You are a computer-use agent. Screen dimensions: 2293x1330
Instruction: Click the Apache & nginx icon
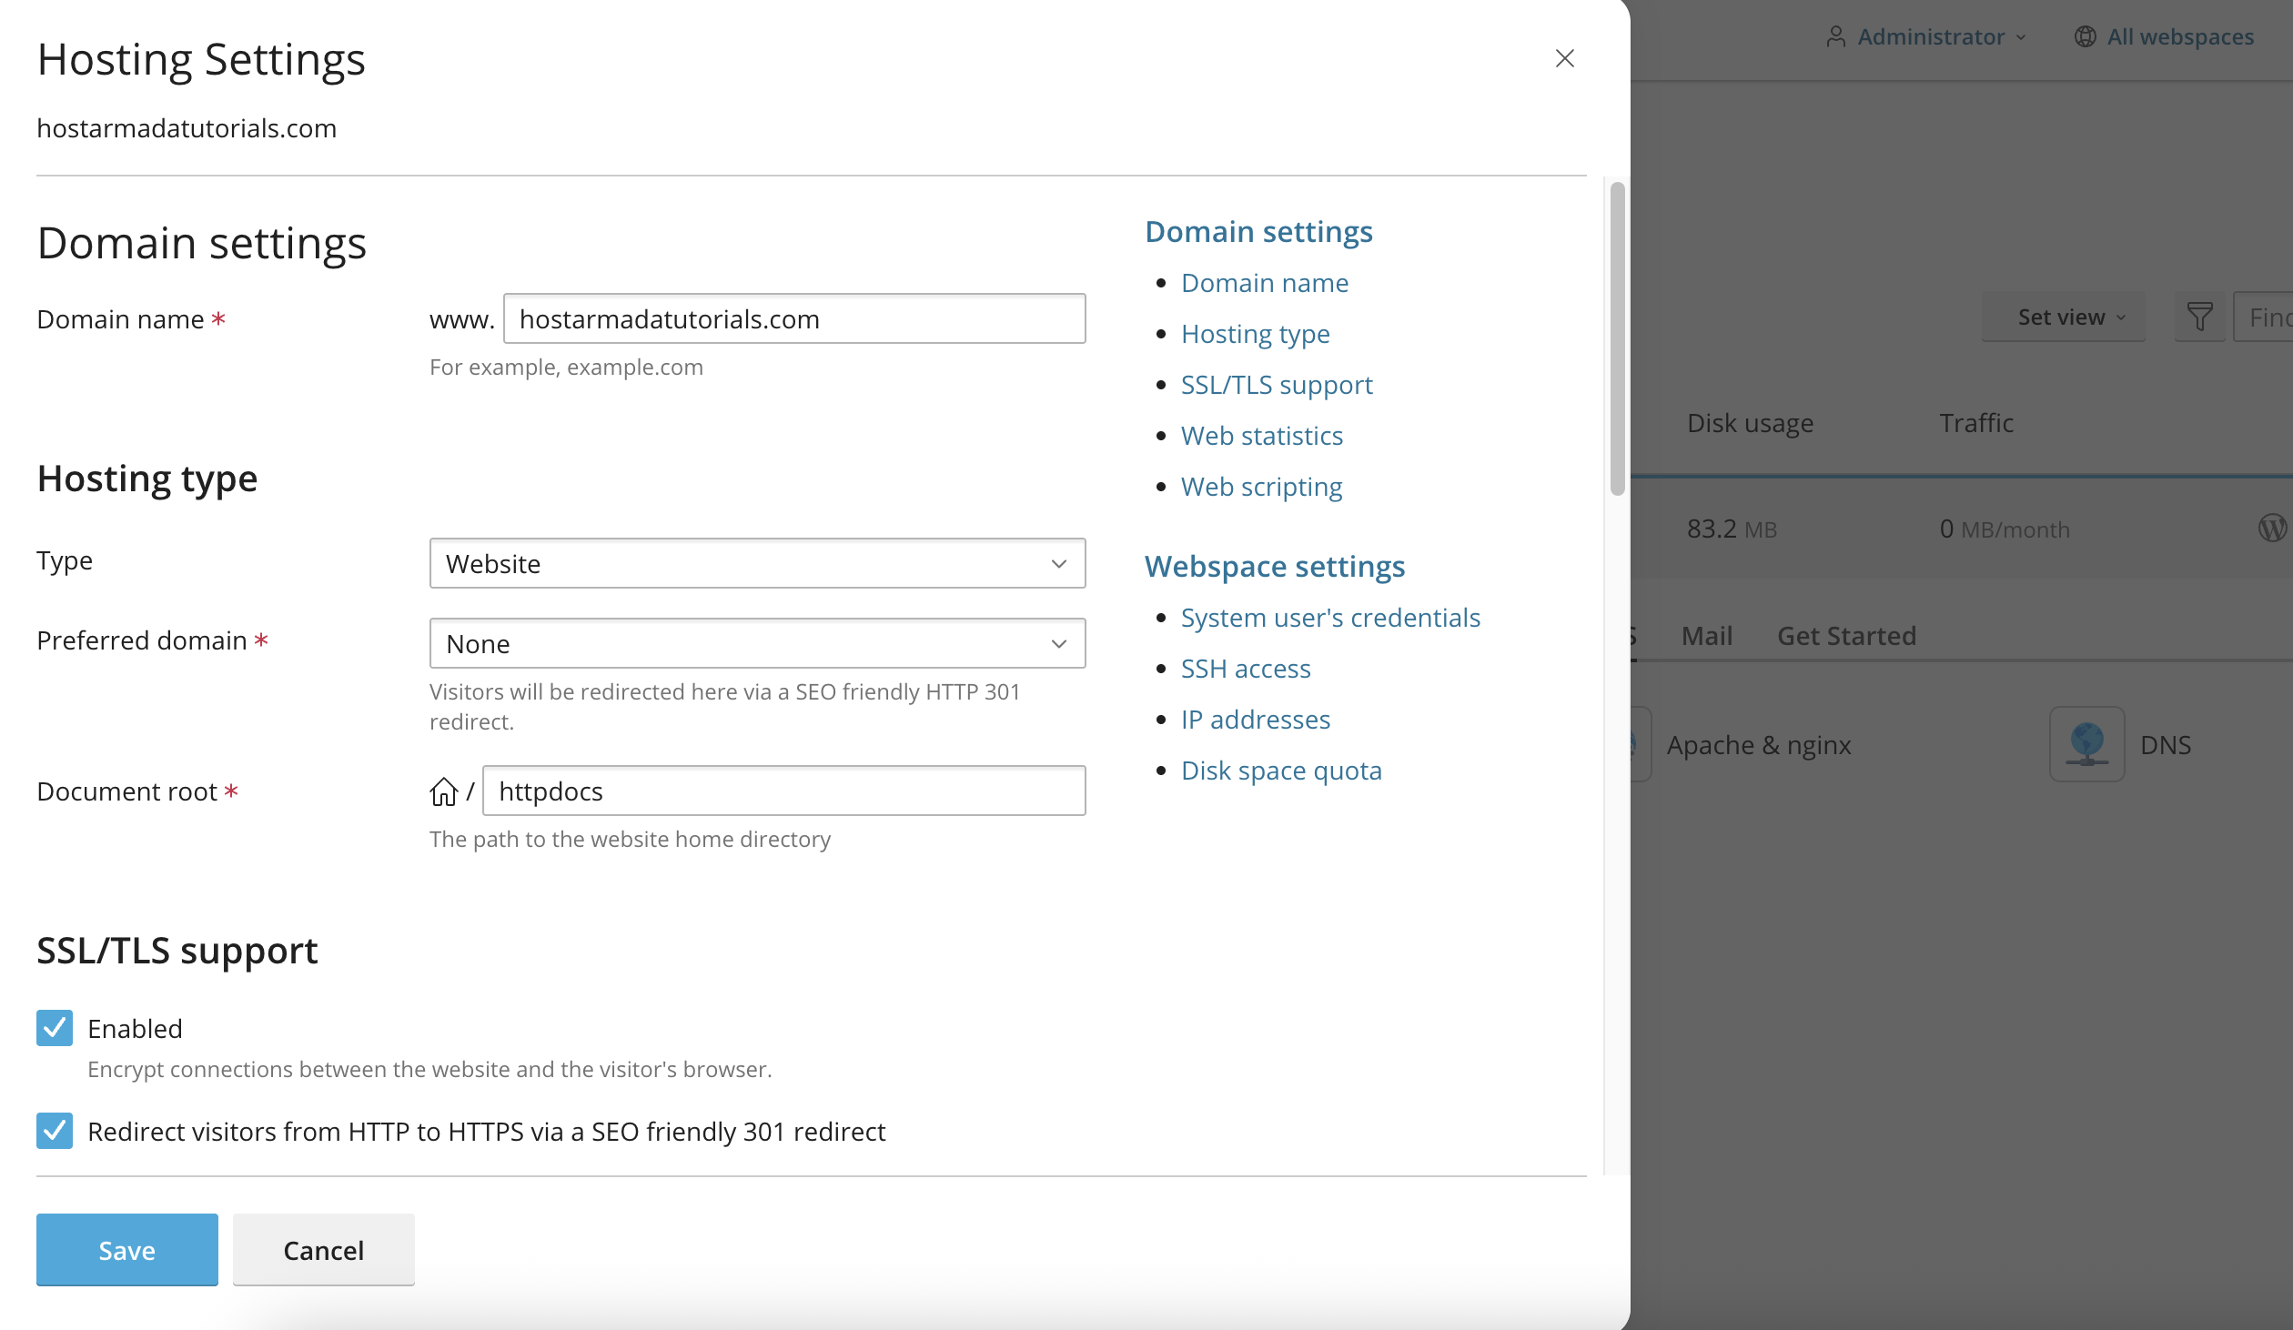[x=1633, y=744]
